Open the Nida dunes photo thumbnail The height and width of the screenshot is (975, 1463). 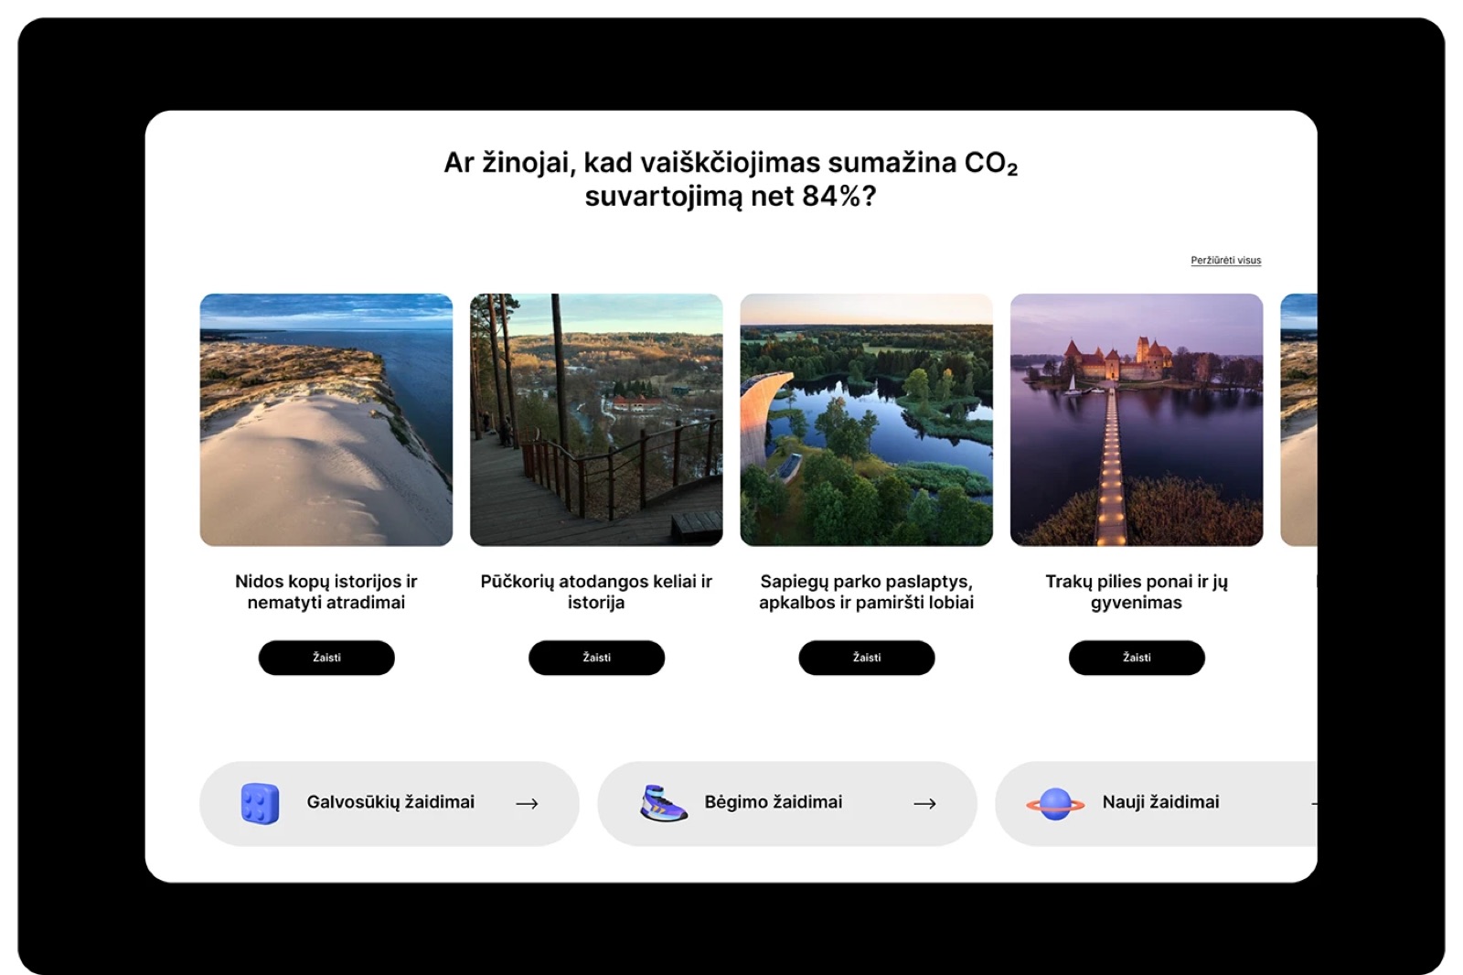click(326, 420)
